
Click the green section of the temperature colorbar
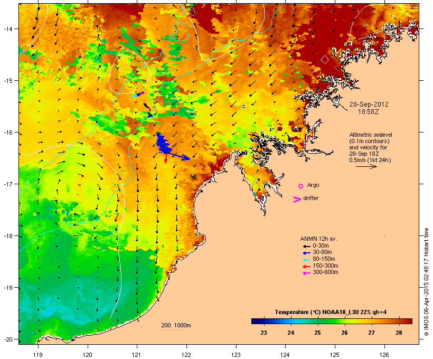tap(326, 321)
